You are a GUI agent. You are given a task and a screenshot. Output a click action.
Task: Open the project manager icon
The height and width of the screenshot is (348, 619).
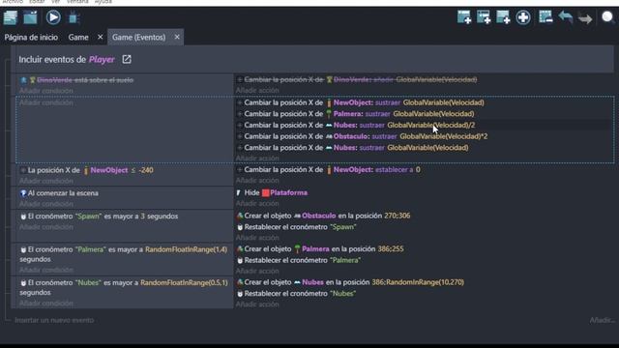pos(11,17)
